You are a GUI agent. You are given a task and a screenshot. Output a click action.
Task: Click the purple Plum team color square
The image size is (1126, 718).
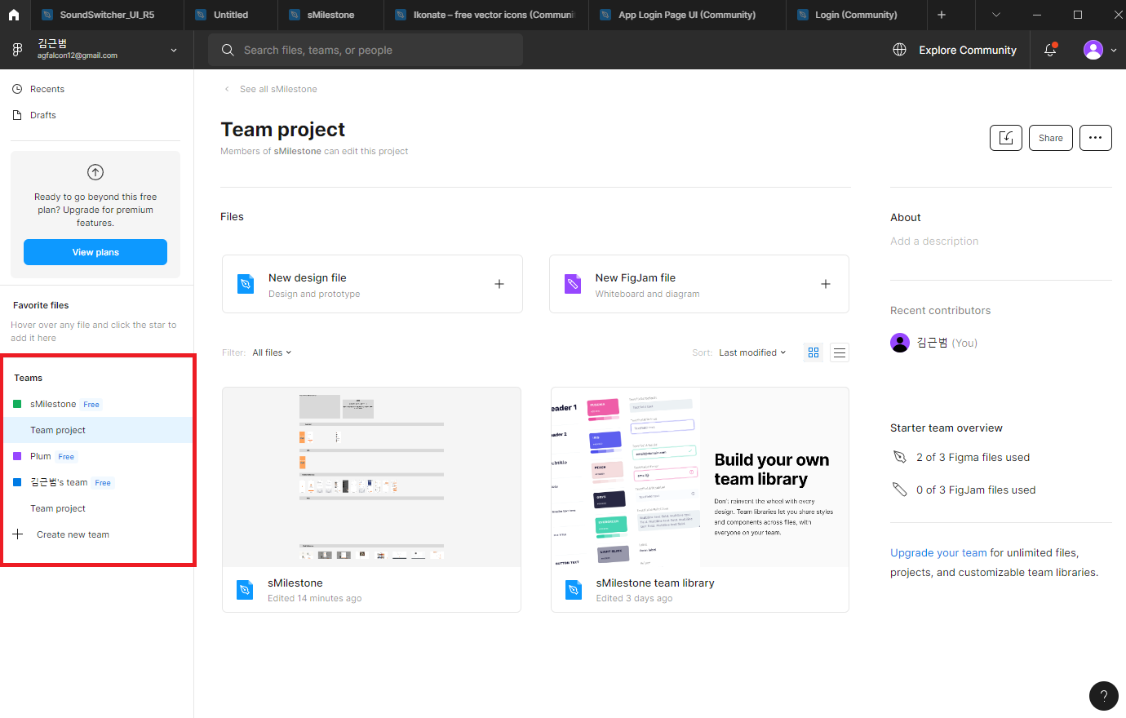click(17, 456)
